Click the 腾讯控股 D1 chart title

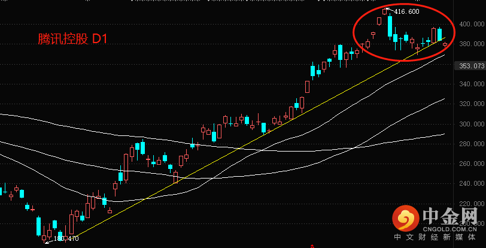pos(72,39)
